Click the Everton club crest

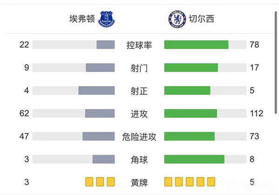click(x=107, y=20)
